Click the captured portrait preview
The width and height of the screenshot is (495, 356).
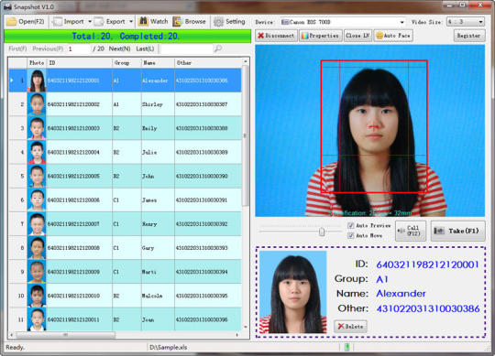click(293, 292)
